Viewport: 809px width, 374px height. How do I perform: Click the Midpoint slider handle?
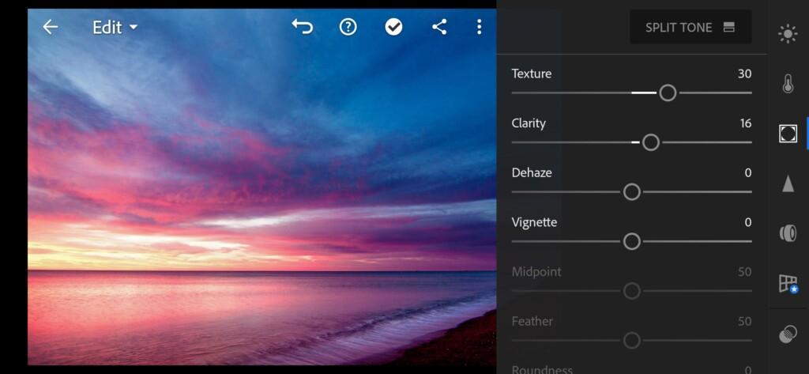[x=631, y=291]
